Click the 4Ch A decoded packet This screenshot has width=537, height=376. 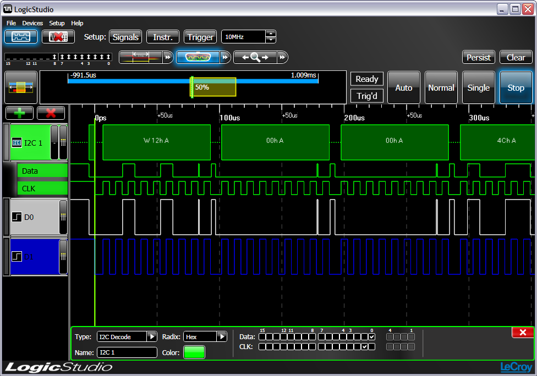(497, 142)
